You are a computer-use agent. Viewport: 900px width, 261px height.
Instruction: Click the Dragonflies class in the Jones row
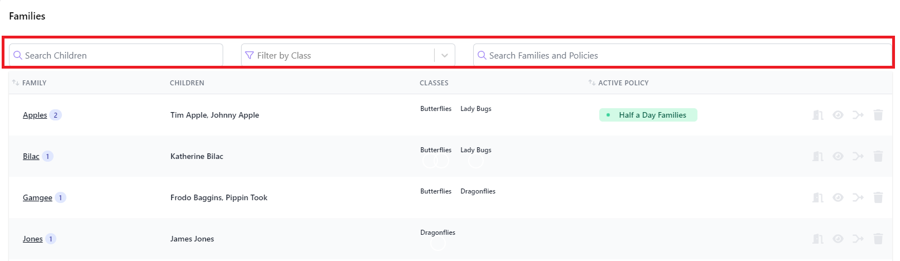[x=437, y=233]
